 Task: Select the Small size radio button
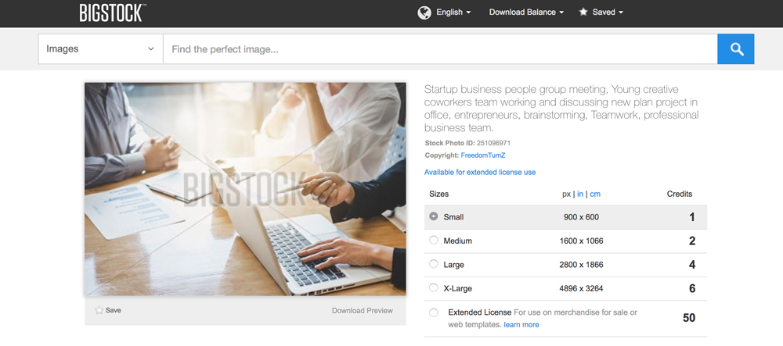(x=434, y=216)
